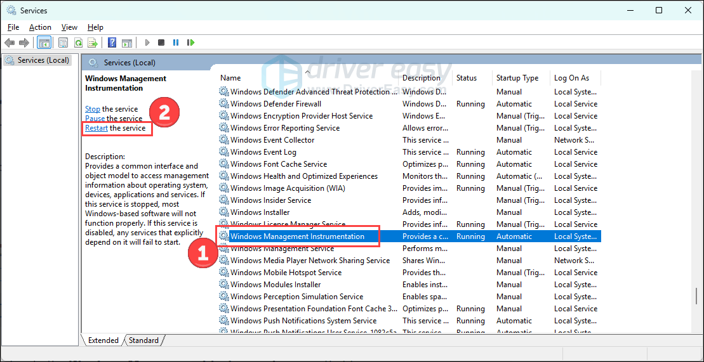Sort by the Startup Type column header

coord(517,78)
